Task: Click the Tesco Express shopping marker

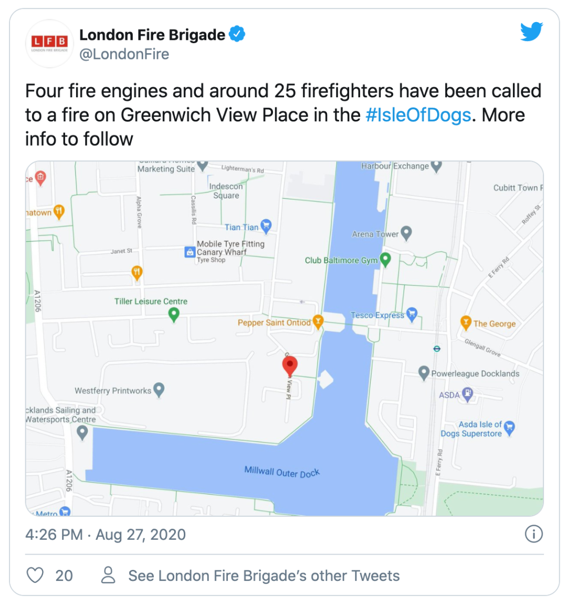Action: tap(412, 314)
